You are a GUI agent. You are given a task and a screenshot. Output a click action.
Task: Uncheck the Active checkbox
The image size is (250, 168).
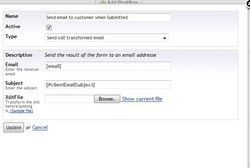(49, 27)
